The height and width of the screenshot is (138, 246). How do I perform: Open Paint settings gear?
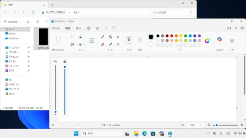242,28
